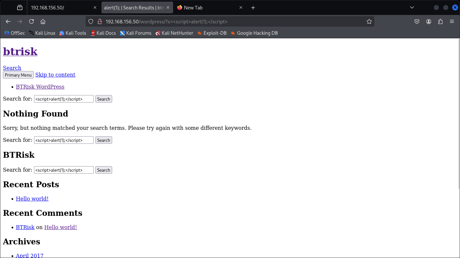Open the Kali NetHunter bookmark
Screen dimensions: 460x258
(x=174, y=33)
